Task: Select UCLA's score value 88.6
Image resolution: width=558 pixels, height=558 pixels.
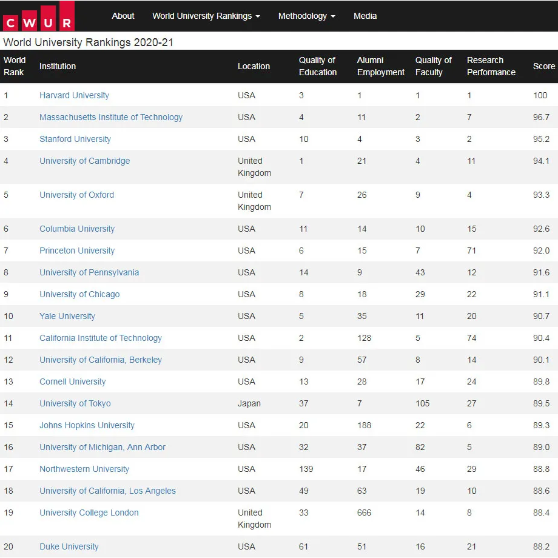Action: tap(541, 491)
